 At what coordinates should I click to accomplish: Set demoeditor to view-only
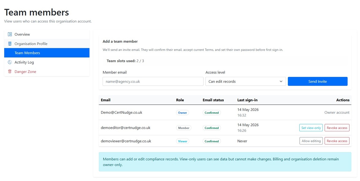(311, 128)
